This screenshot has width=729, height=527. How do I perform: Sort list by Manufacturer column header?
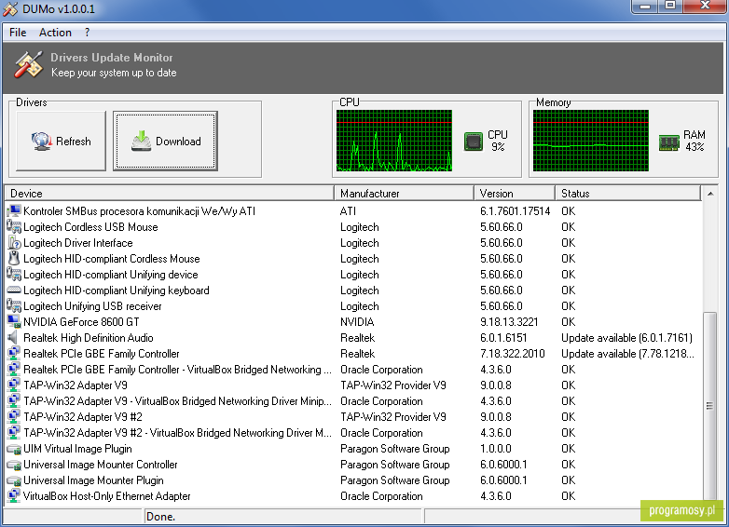404,193
